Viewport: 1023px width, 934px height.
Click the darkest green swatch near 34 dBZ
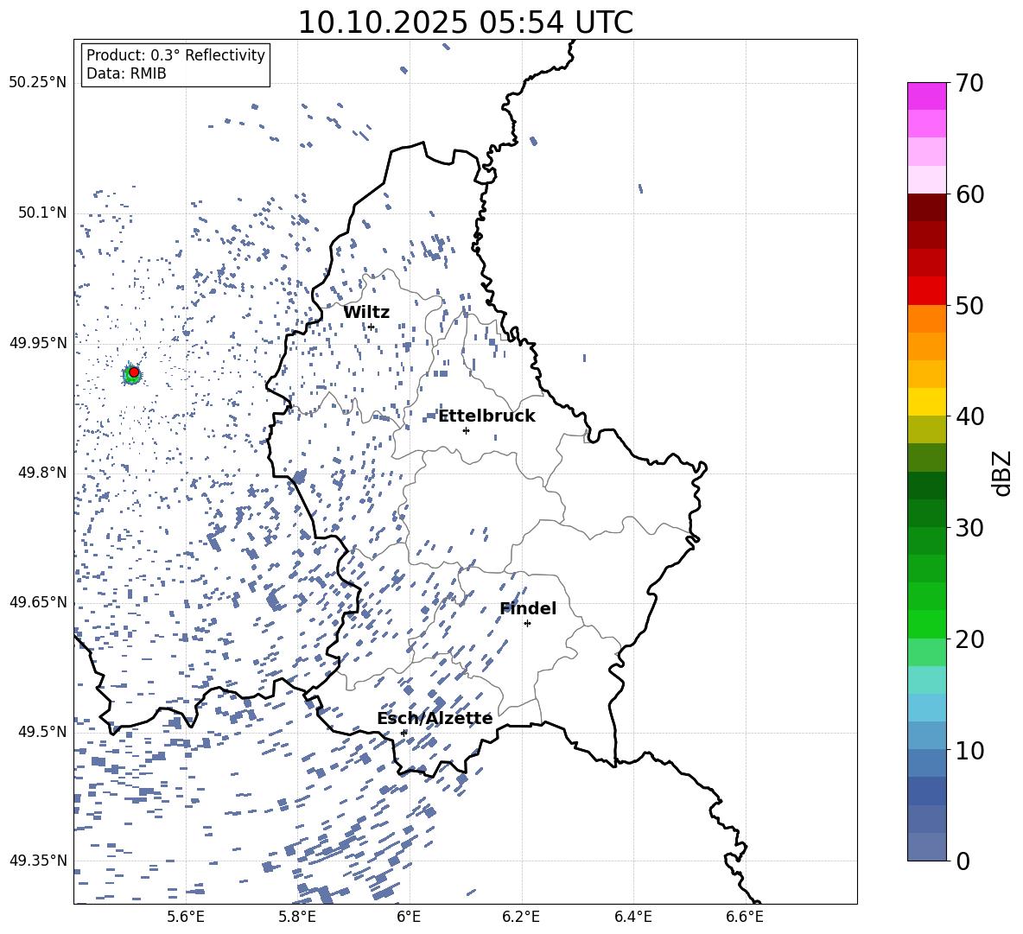(926, 486)
